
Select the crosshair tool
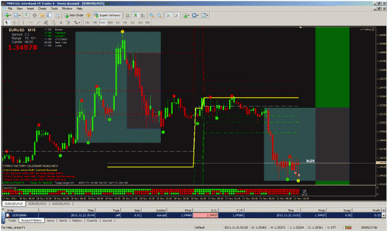[x=14, y=22]
